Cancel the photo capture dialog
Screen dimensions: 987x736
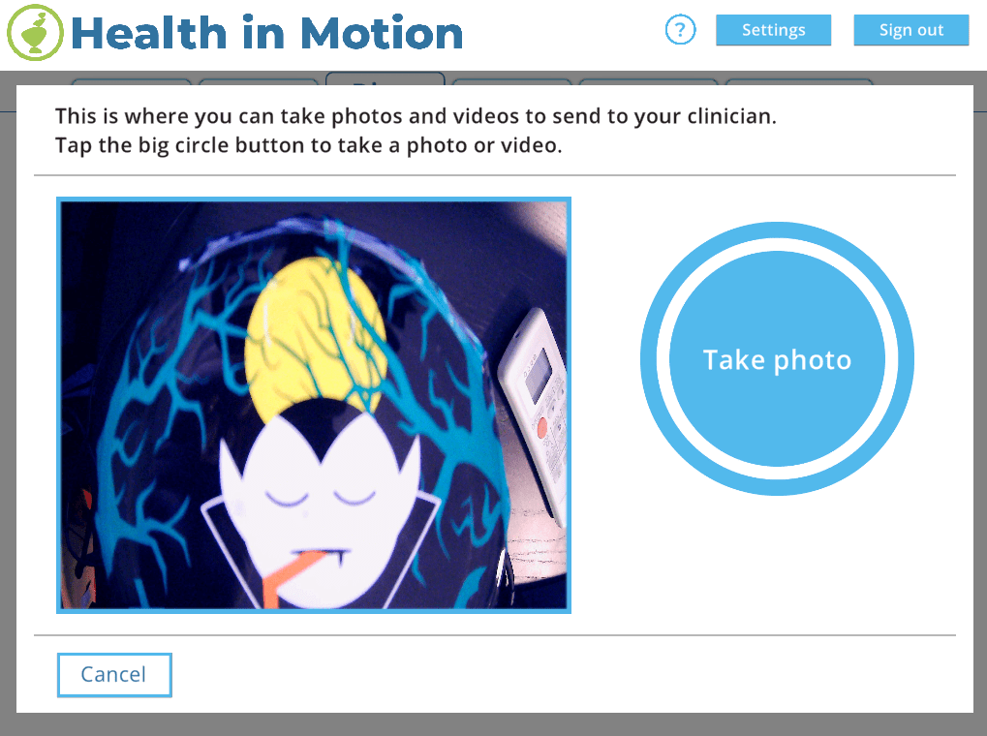coord(114,674)
